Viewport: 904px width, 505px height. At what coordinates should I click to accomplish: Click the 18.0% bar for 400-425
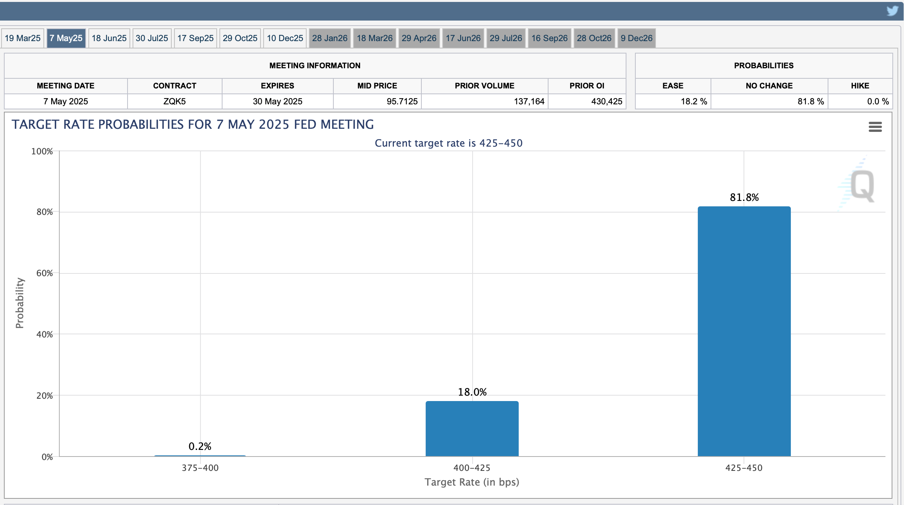[x=472, y=429]
